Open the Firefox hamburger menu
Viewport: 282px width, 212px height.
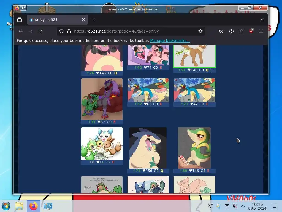[x=261, y=31]
